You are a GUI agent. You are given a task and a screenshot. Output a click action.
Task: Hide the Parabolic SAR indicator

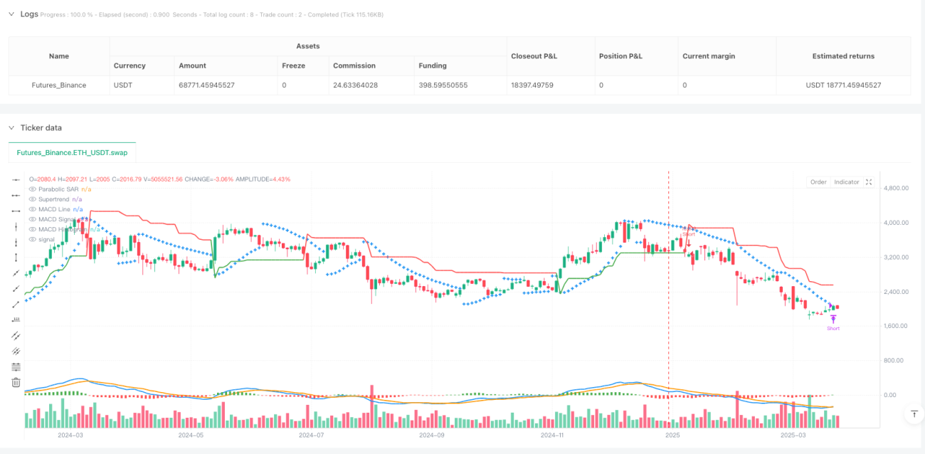[x=32, y=189]
